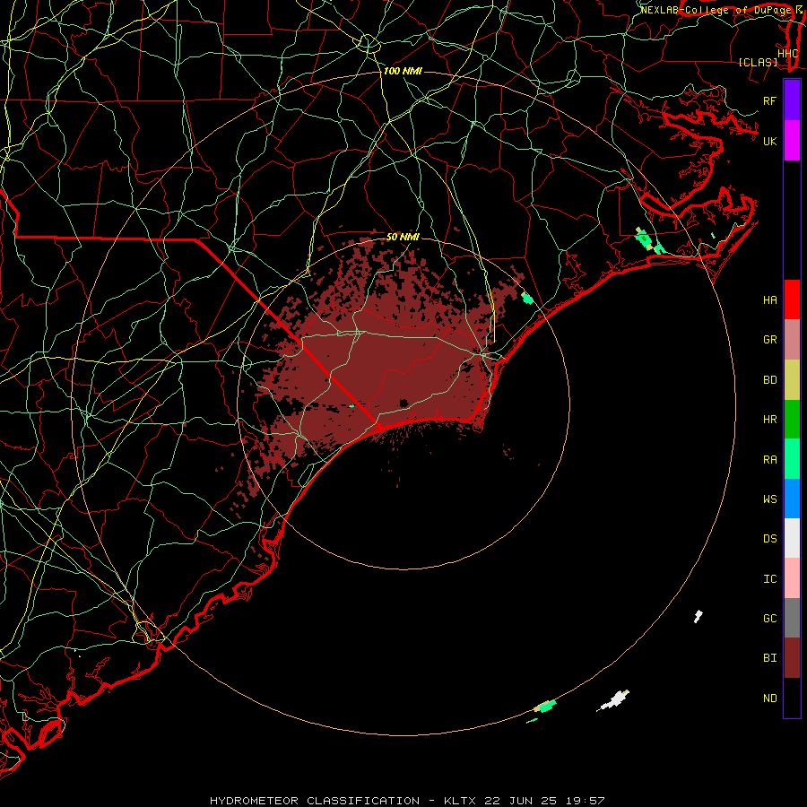Click the black hole inside the biological echo

pos(403,403)
